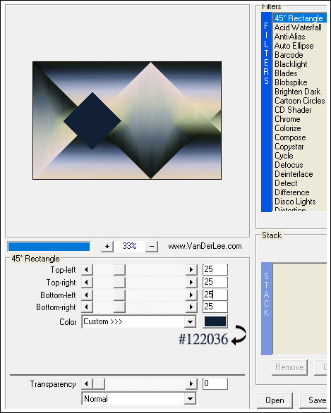The image size is (331, 413).
Task: Click the Open button
Action: click(275, 400)
